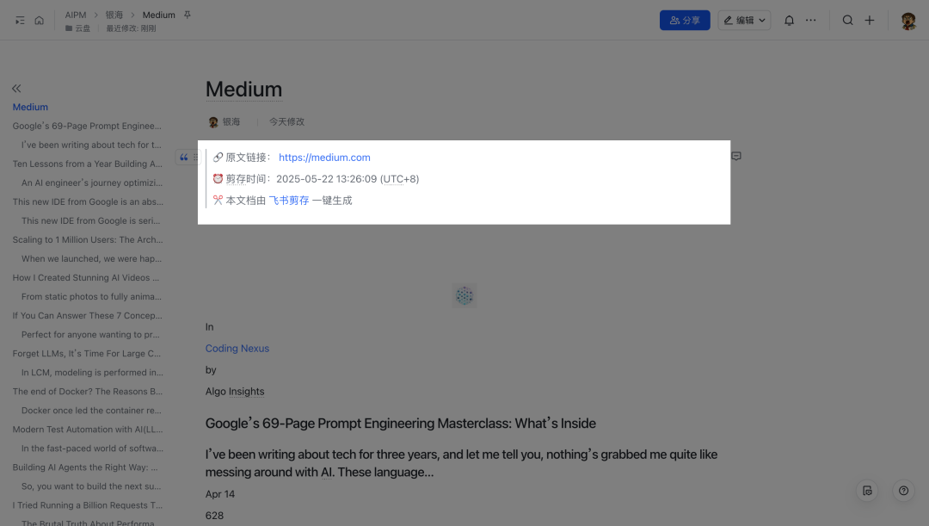Create a new document with plus icon

coord(869,20)
